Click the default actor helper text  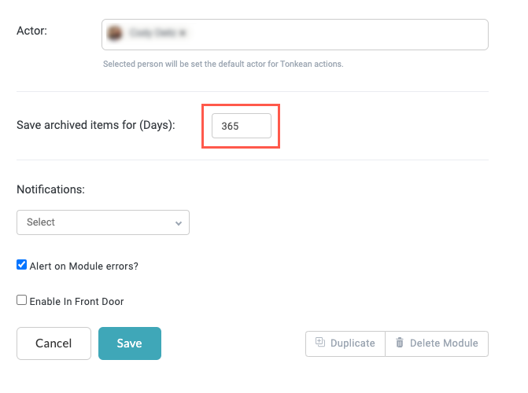point(223,64)
